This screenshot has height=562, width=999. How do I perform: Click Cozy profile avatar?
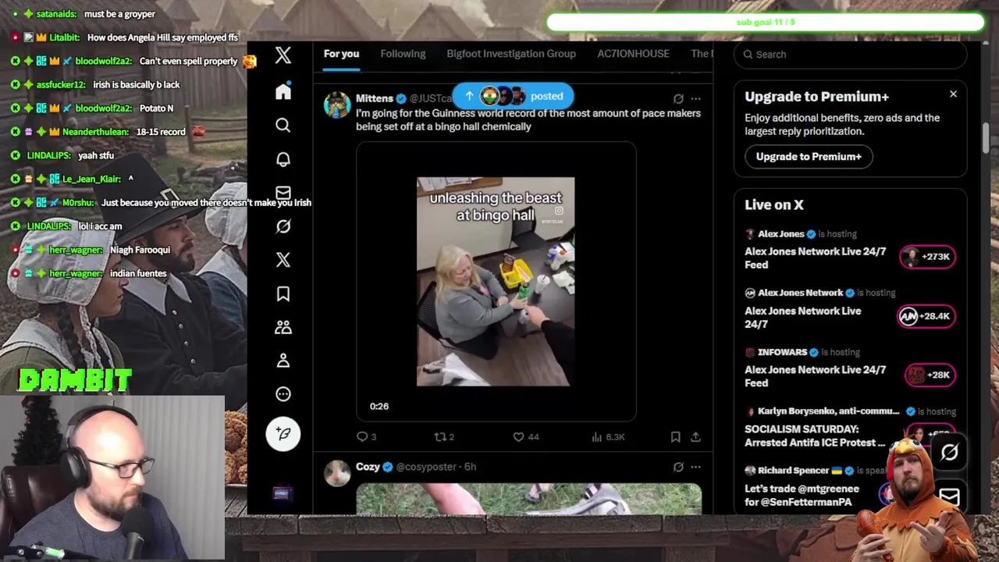click(x=337, y=473)
